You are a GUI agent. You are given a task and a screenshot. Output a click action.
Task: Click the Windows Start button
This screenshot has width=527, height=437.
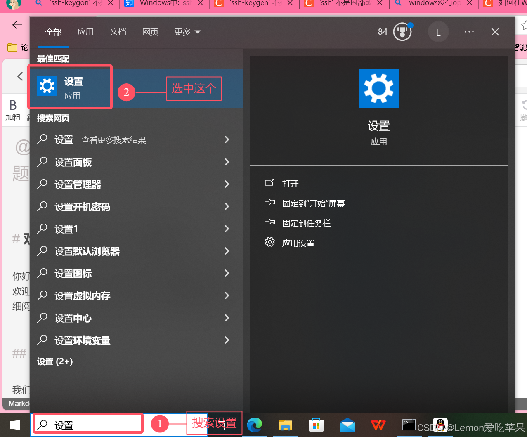coord(14,425)
